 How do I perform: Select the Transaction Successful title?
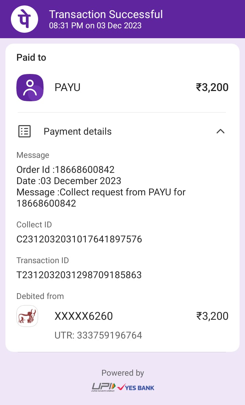pos(106,14)
